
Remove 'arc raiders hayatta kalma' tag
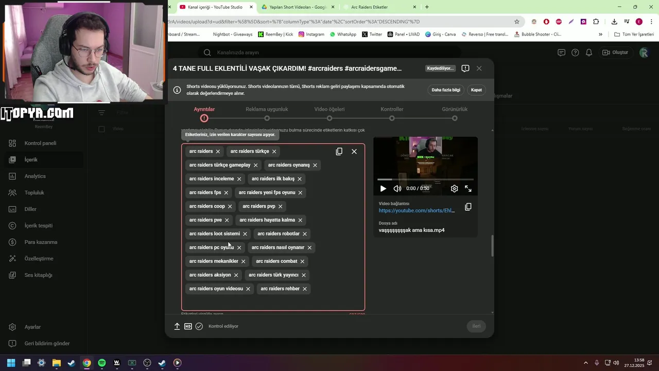point(300,220)
